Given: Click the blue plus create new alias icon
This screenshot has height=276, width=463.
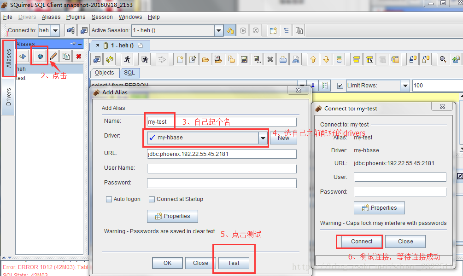Looking at the screenshot, I should [x=40, y=56].
